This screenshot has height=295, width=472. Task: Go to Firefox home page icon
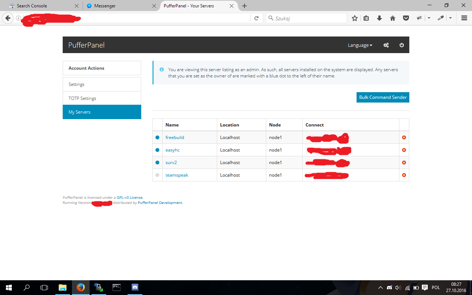[x=393, y=18]
